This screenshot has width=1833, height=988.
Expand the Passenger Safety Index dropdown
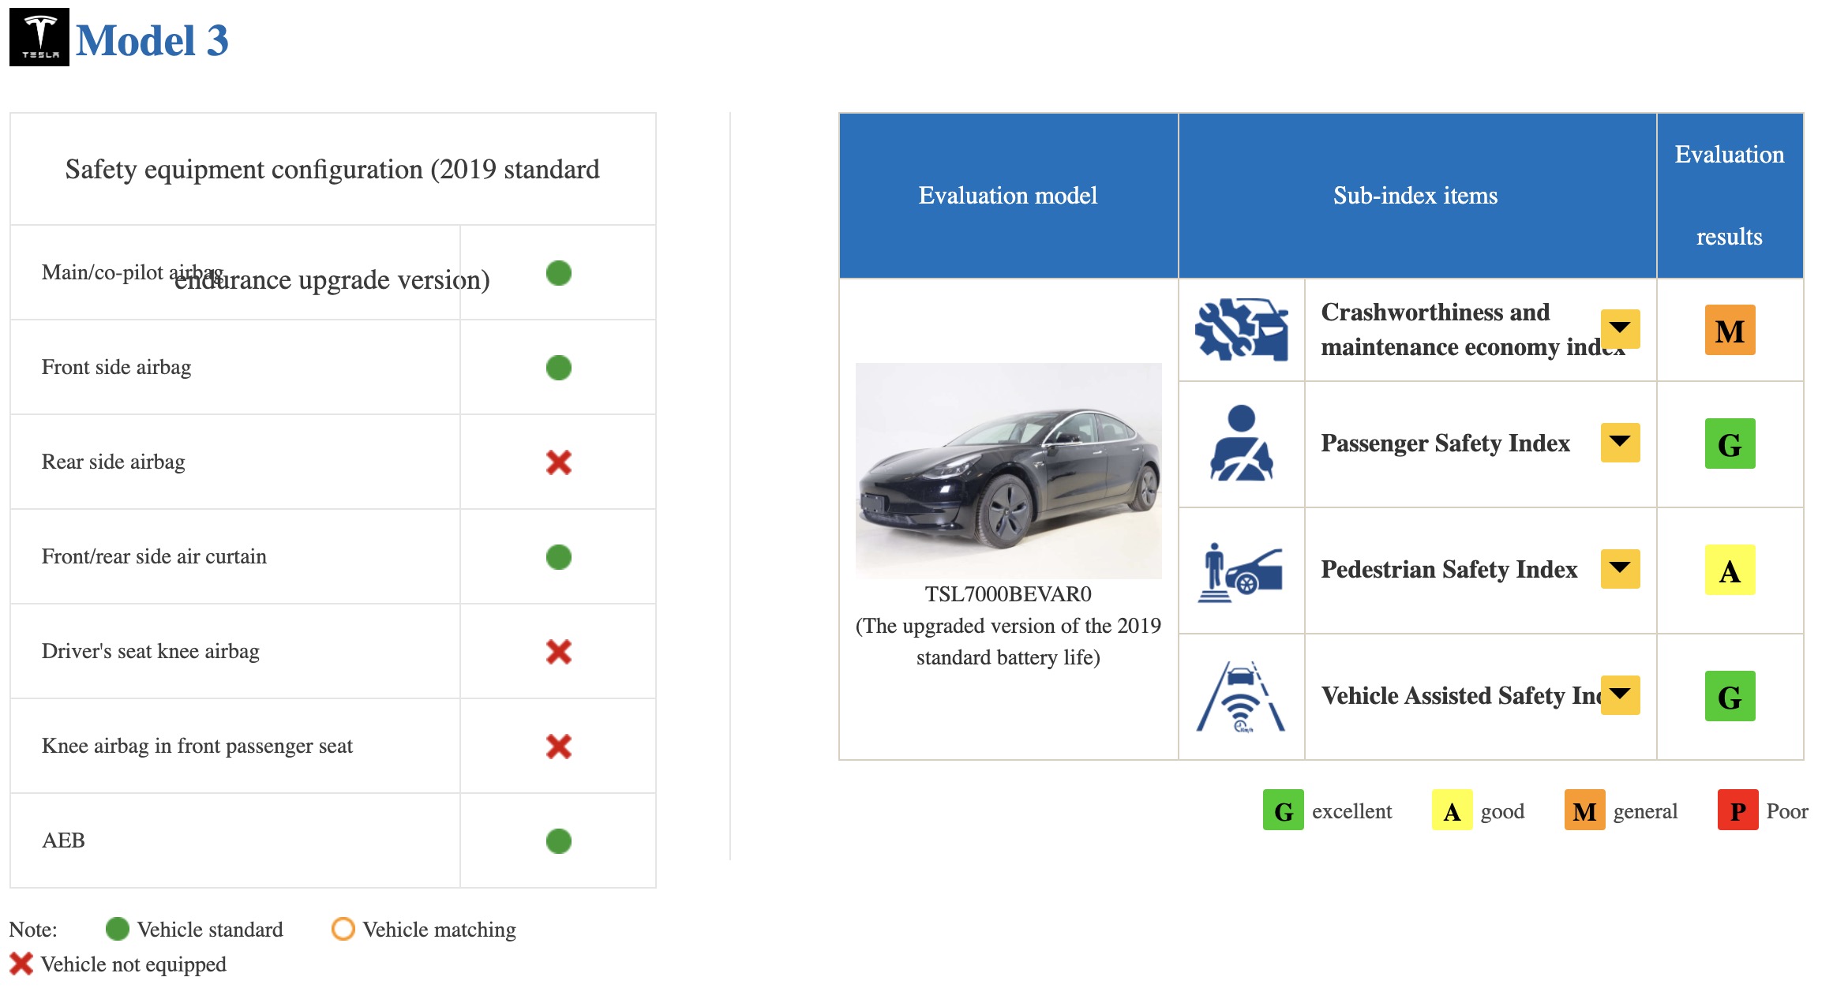pyautogui.click(x=1620, y=443)
